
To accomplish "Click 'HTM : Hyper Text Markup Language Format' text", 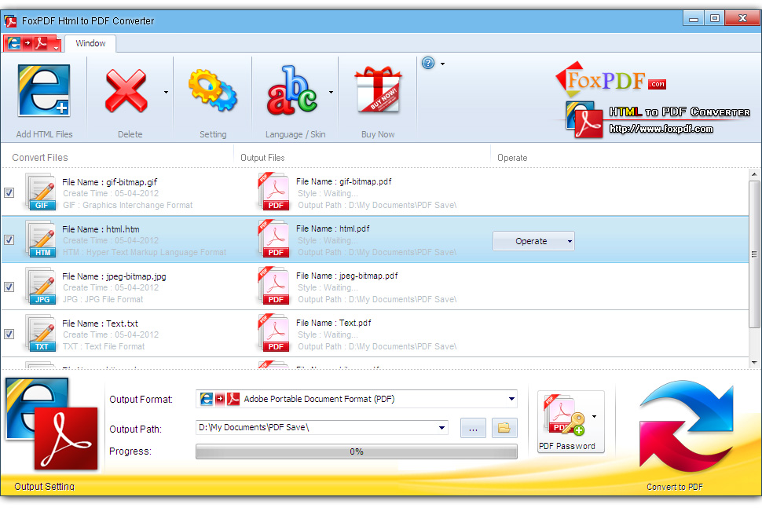I will click(145, 252).
